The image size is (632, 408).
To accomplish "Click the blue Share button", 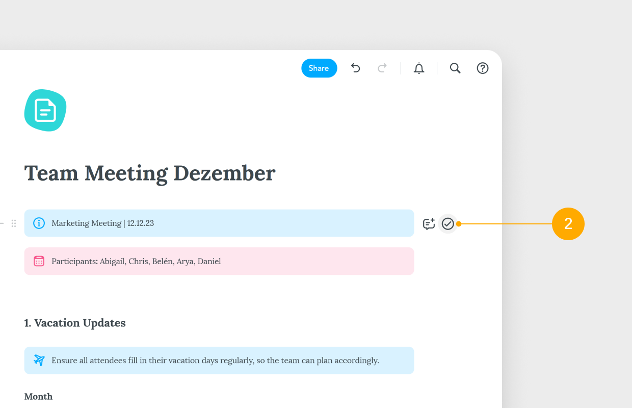I will tap(319, 68).
